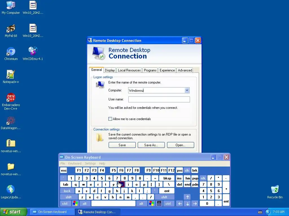Screen dimensions: 289x216
Task: Select the novetus-win folder icon
Action: 11,169
